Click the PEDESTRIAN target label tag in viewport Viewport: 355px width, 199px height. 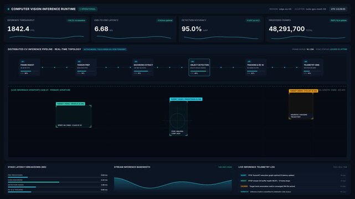[186, 99]
